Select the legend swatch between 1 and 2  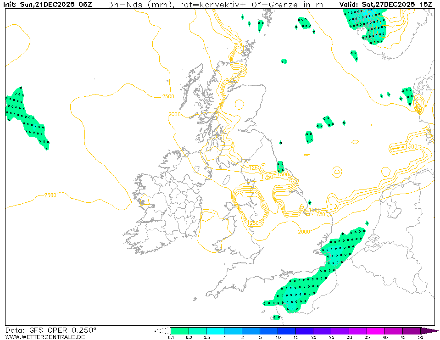[x=233, y=330]
